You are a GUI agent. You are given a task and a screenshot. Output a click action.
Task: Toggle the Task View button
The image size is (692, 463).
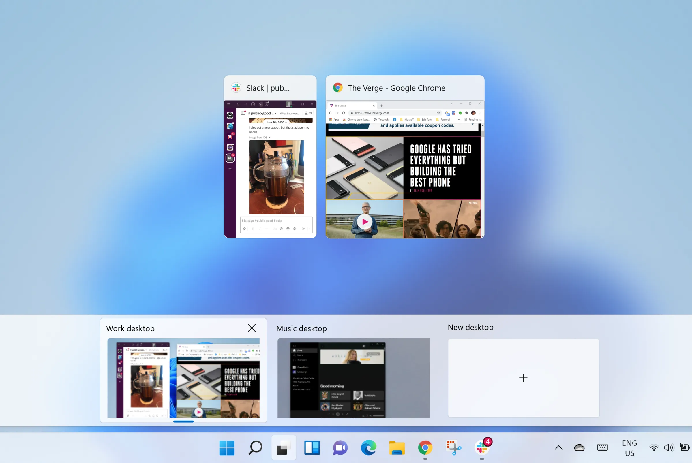(283, 448)
